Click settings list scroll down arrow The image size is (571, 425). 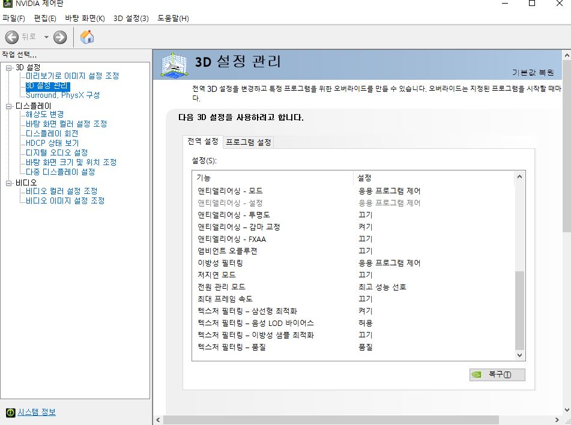click(x=519, y=355)
